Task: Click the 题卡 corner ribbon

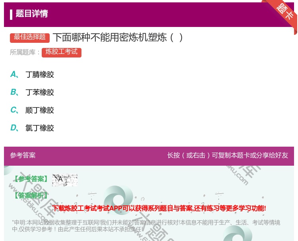Action: [x=284, y=12]
